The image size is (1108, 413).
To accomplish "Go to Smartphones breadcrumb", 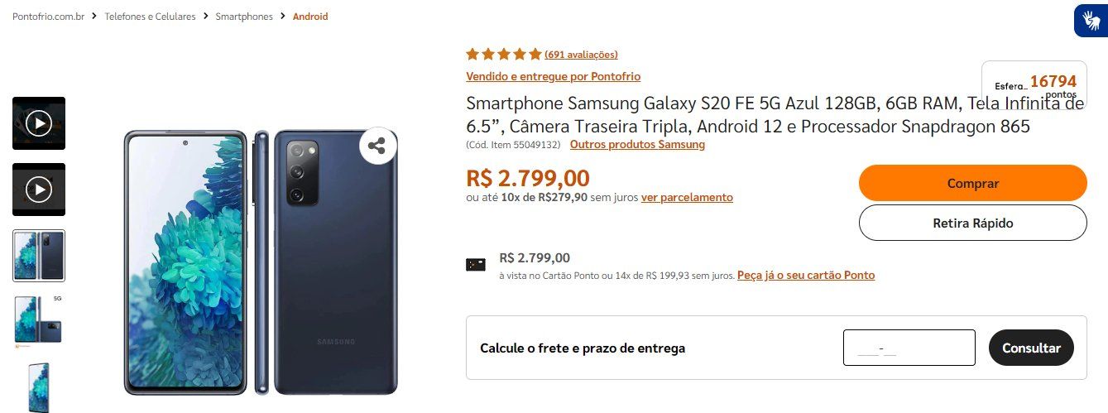I will click(244, 17).
